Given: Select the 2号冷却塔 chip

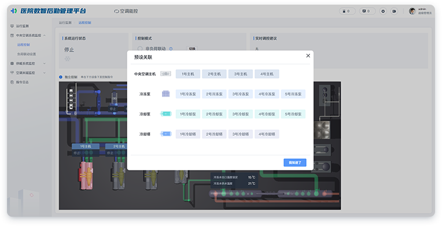Looking at the screenshot, I should click(214, 134).
